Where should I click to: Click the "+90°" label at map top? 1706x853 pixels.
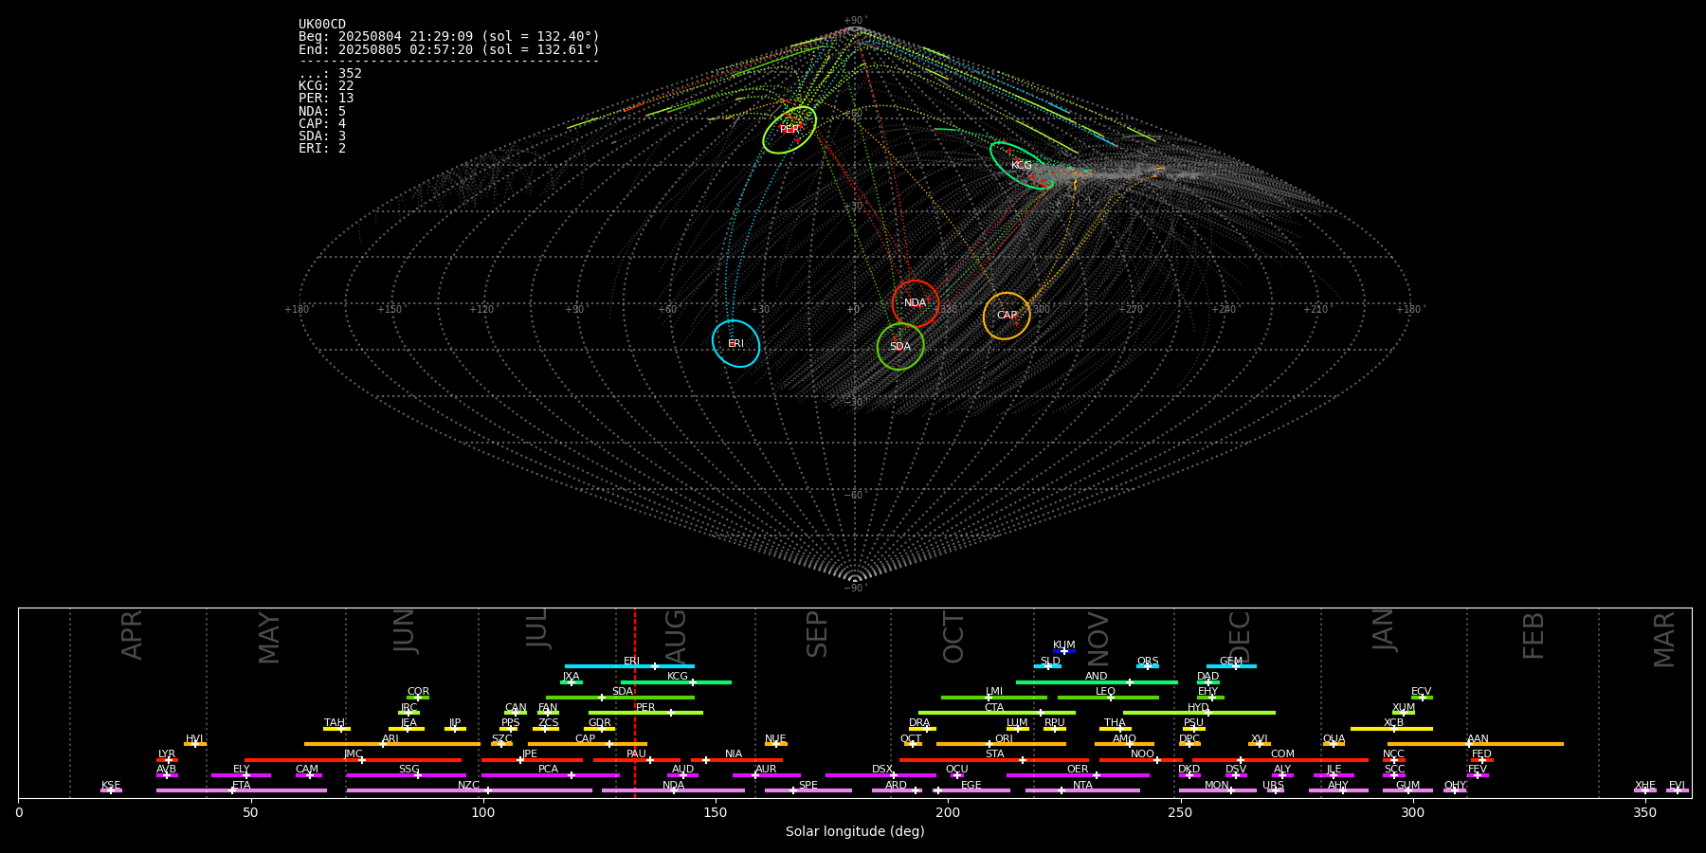pos(855,21)
